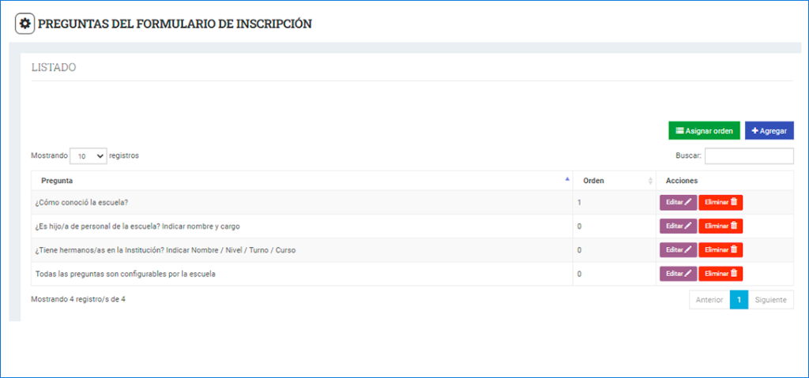Select page 1 in pagination
The height and width of the screenshot is (378, 809).
pos(739,300)
